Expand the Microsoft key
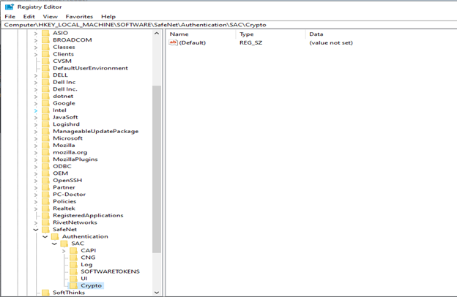Screen dimensions: 457x297 pyautogui.click(x=36, y=138)
